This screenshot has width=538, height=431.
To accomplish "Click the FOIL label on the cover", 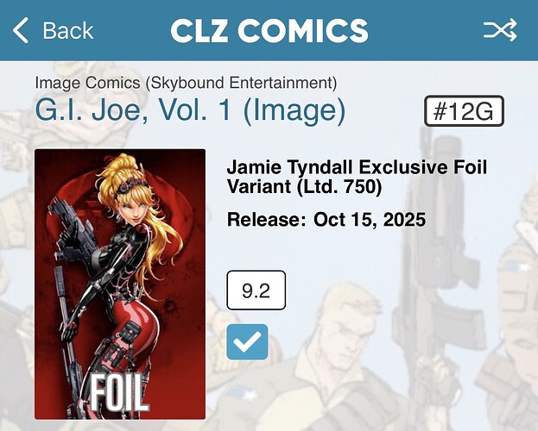I will pos(116,392).
